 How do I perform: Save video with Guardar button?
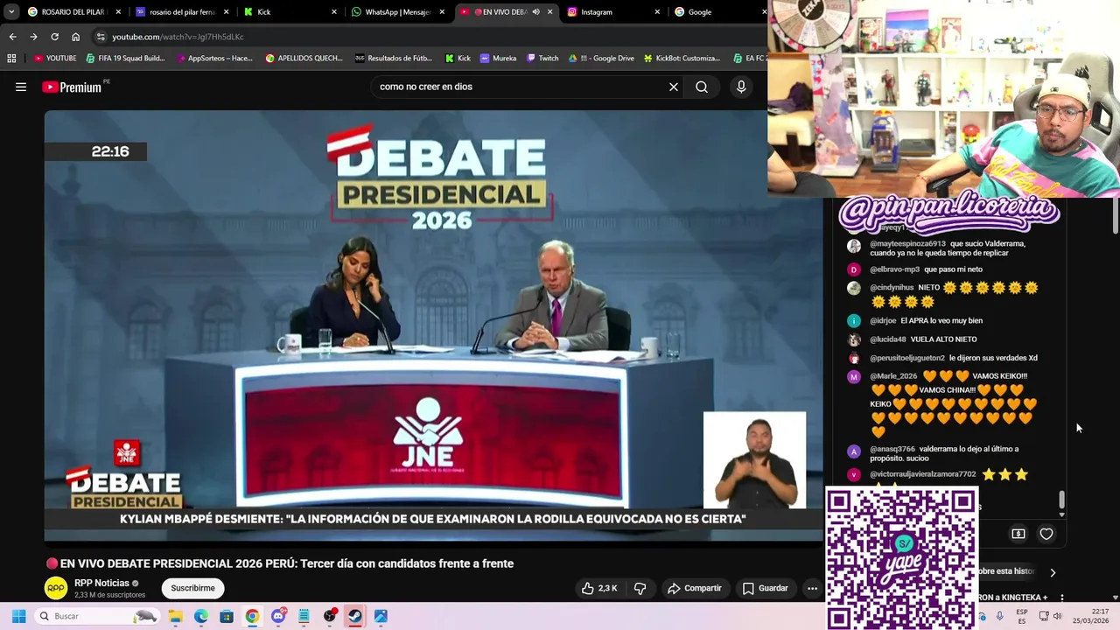pyautogui.click(x=765, y=588)
